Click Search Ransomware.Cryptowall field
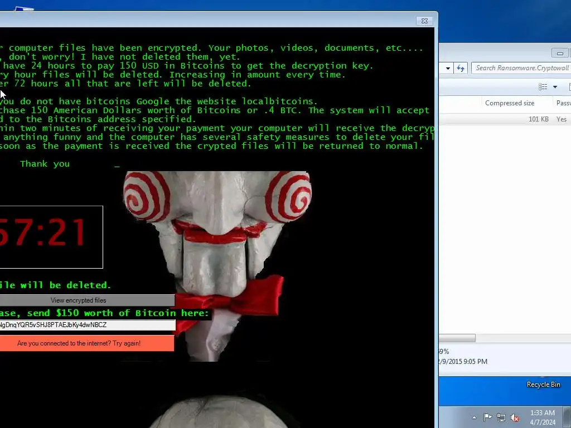The width and height of the screenshot is (571, 428). pyautogui.click(x=521, y=68)
